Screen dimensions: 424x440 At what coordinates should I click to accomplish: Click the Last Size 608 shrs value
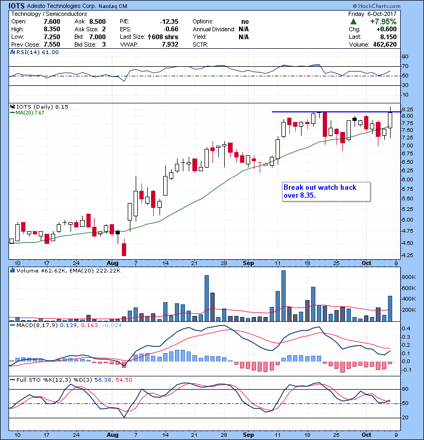tap(165, 37)
